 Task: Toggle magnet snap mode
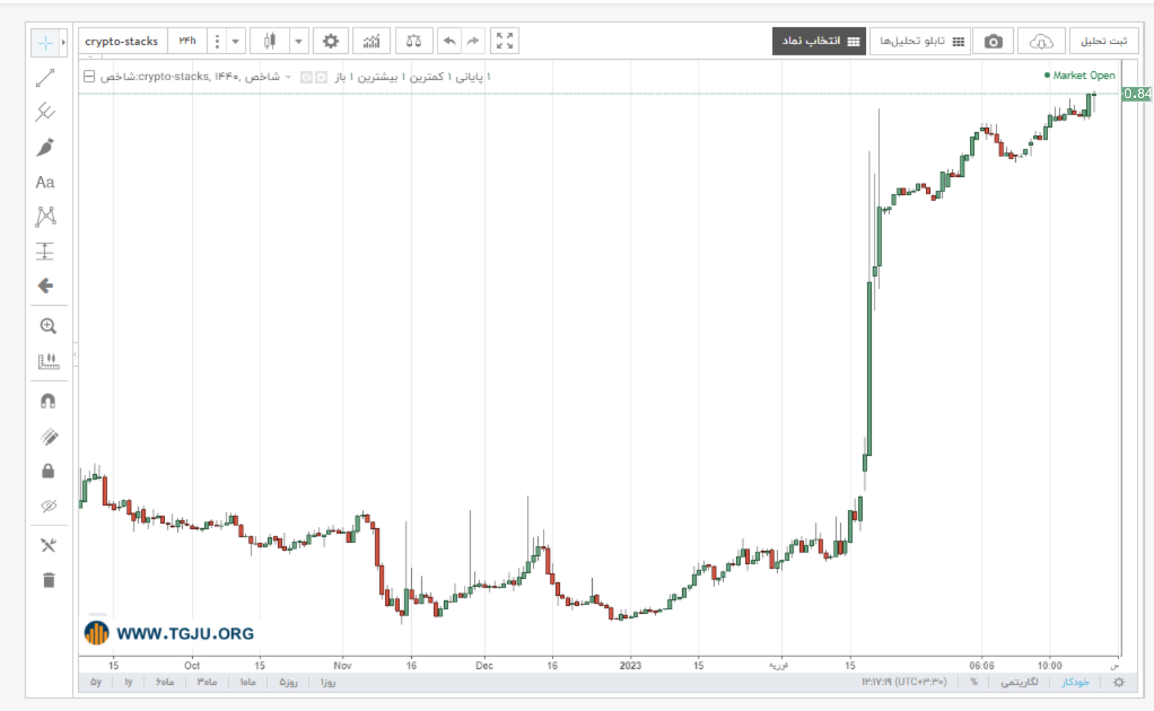click(x=48, y=401)
